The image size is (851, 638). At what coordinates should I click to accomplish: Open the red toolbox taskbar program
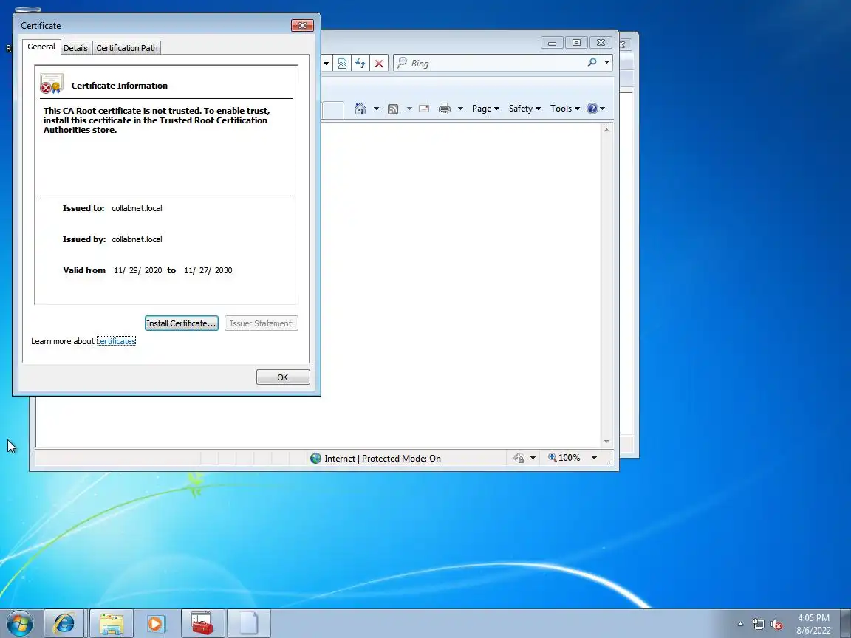pos(202,623)
